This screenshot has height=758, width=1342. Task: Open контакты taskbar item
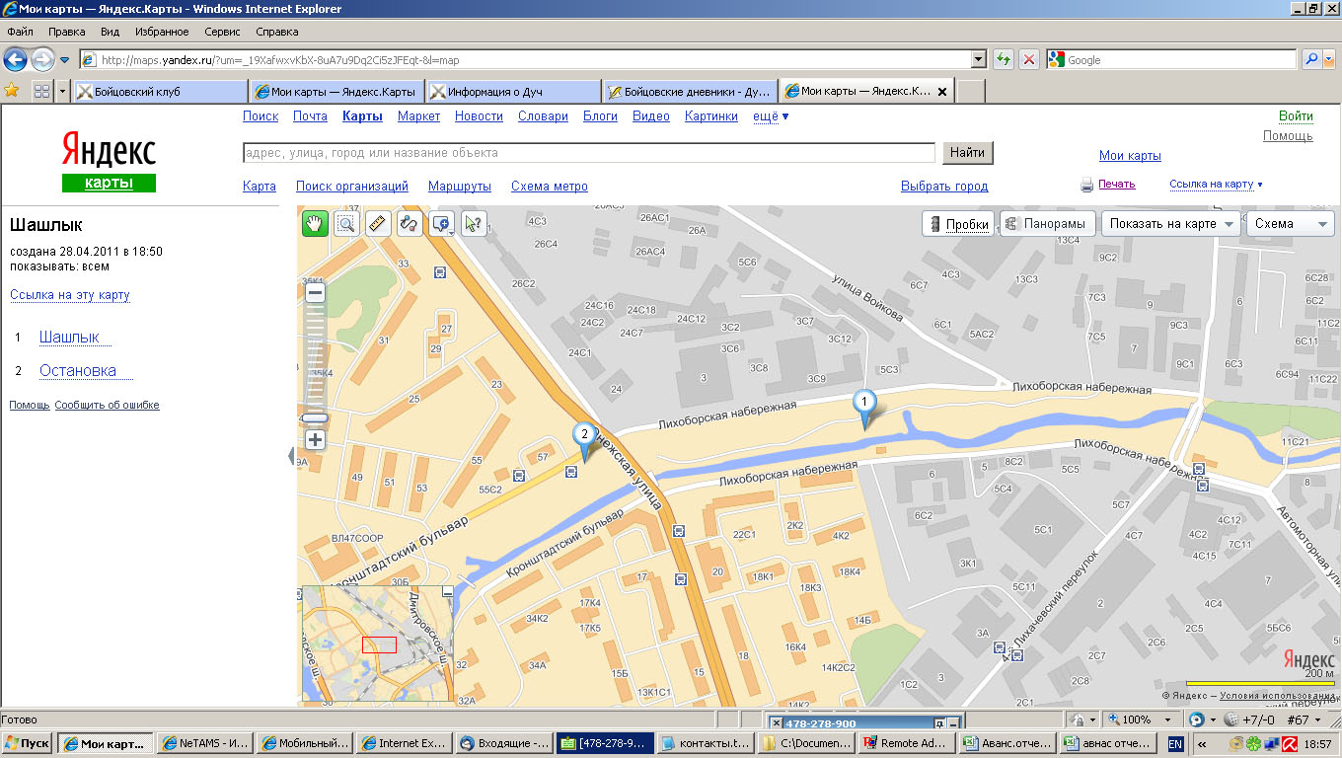(705, 743)
